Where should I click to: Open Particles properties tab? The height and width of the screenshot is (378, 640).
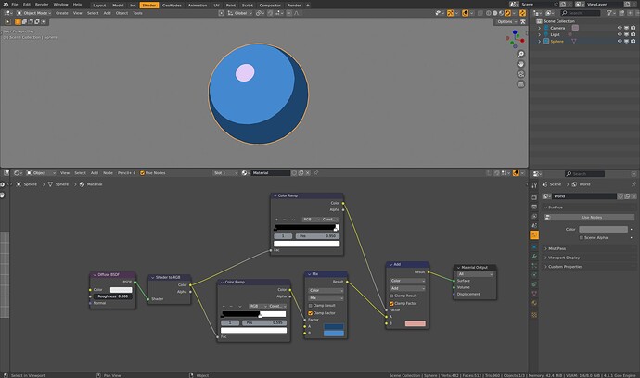tap(534, 266)
